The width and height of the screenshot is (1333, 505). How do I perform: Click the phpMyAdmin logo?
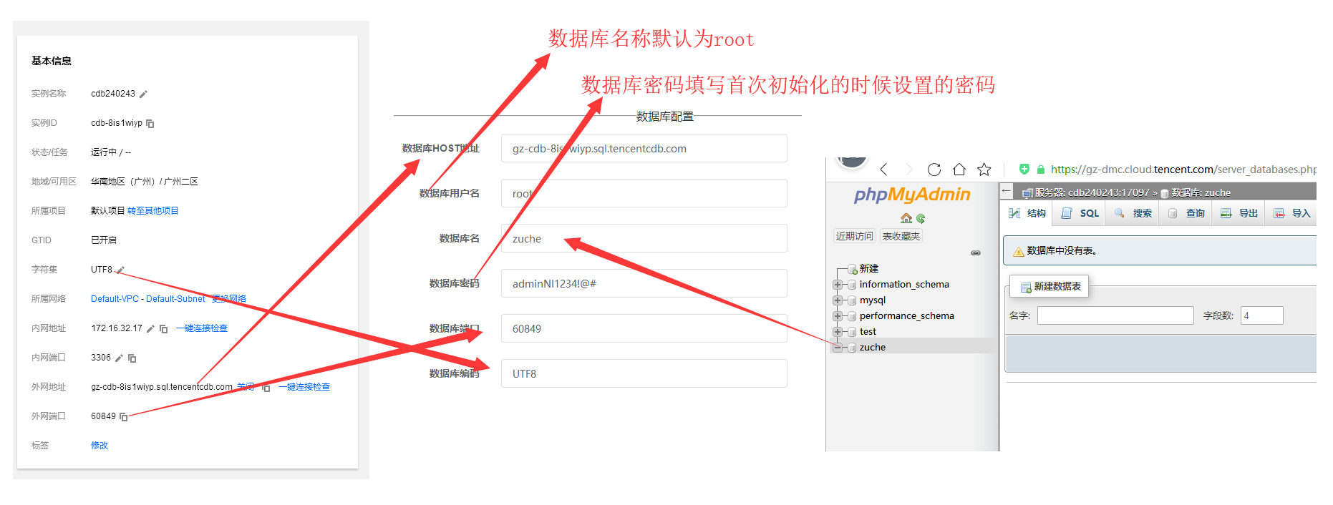point(912,195)
